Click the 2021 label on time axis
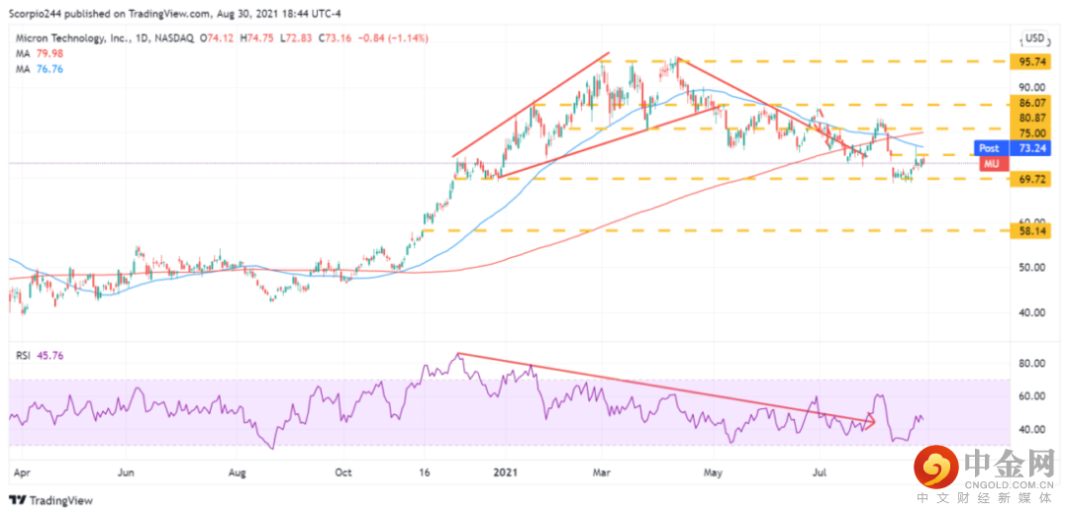 click(x=505, y=471)
